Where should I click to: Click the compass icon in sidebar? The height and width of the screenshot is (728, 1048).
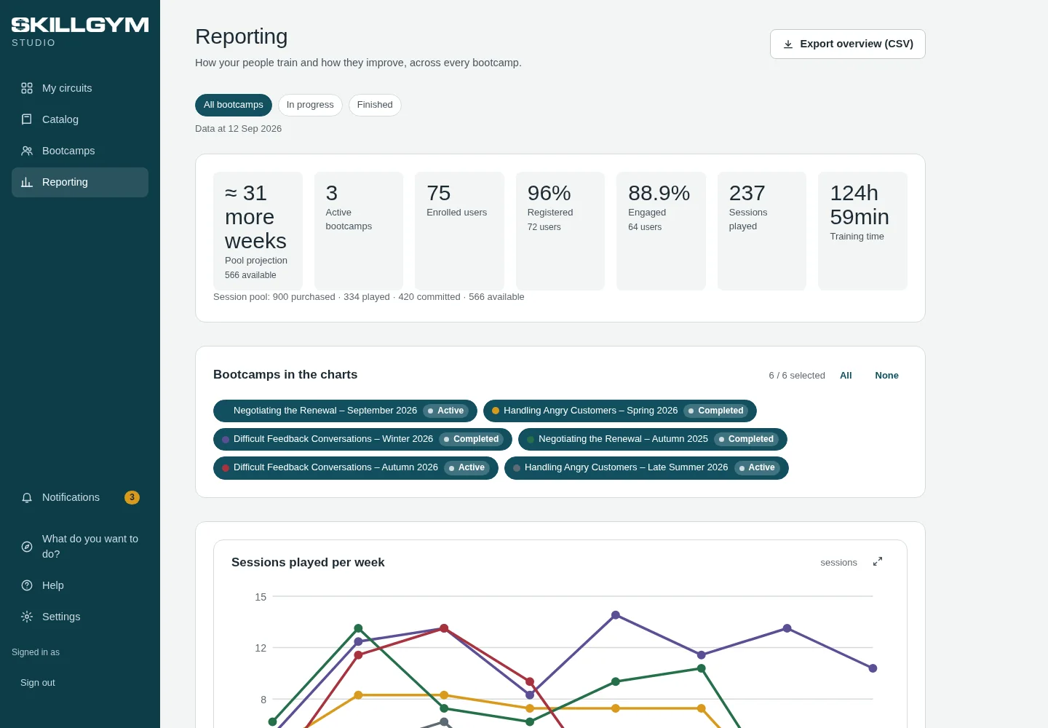tap(27, 547)
